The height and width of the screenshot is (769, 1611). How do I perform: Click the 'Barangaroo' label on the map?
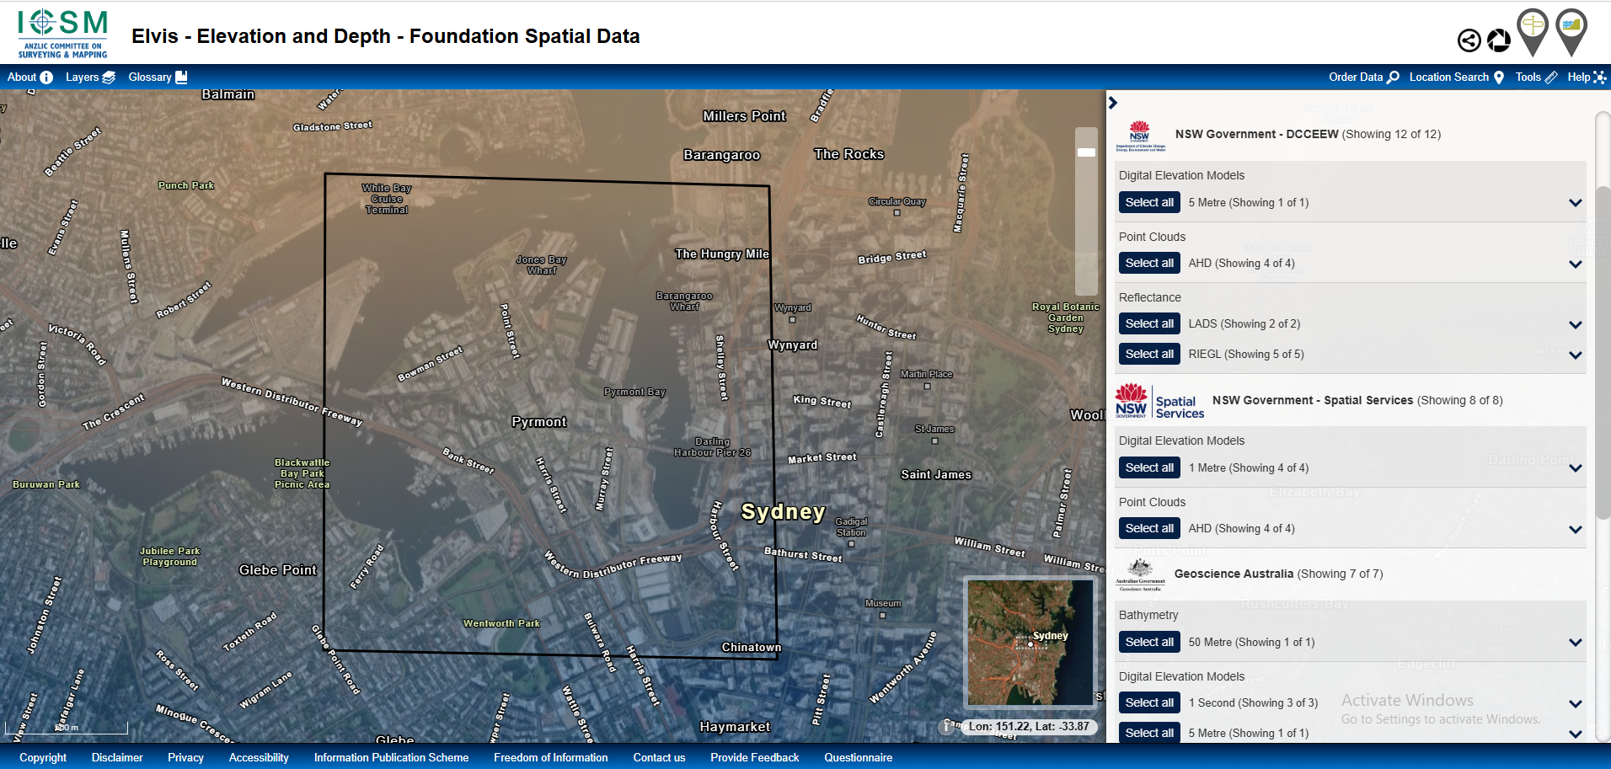pos(722,155)
